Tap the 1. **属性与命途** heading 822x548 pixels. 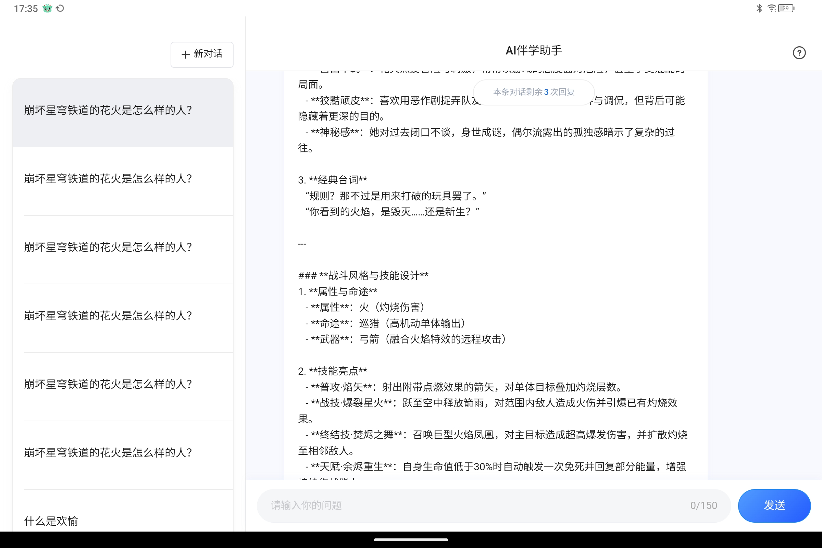(x=338, y=291)
